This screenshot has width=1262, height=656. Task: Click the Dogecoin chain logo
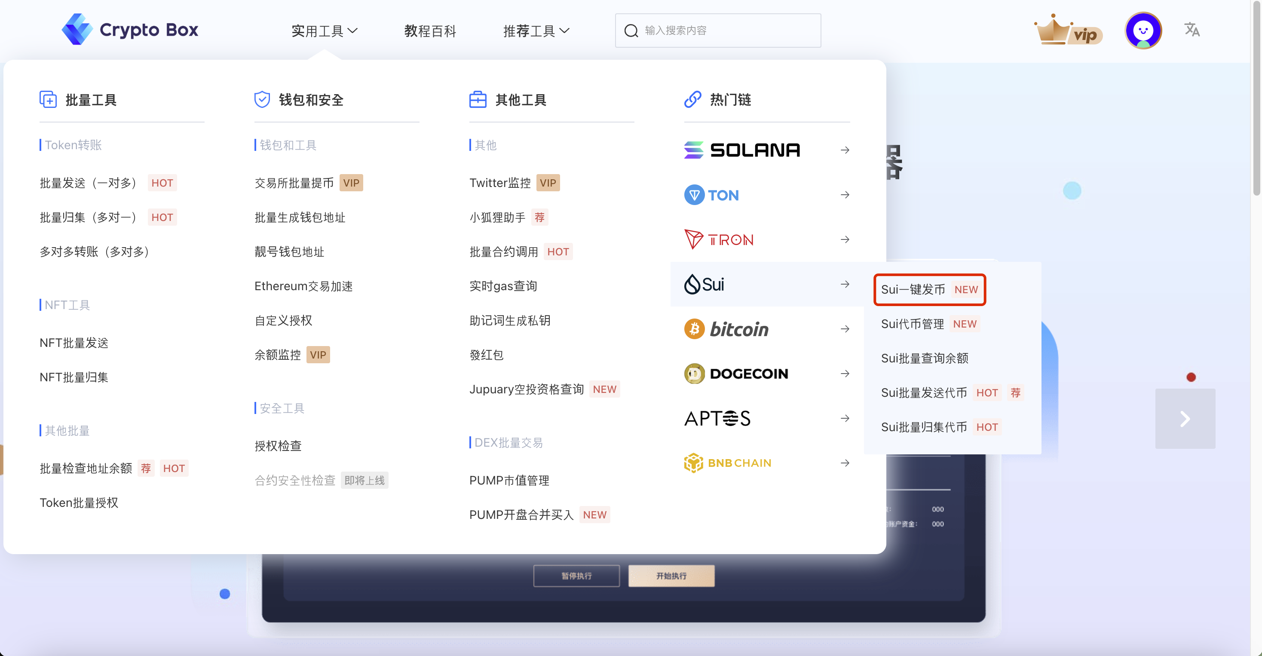(736, 374)
